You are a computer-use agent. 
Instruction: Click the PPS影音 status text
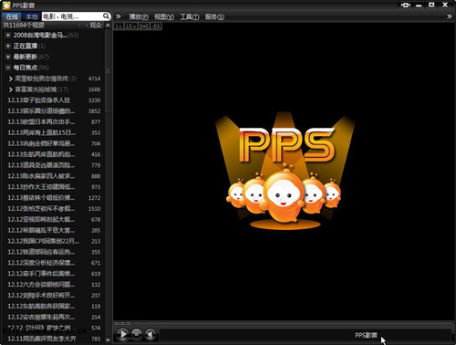coord(366,335)
